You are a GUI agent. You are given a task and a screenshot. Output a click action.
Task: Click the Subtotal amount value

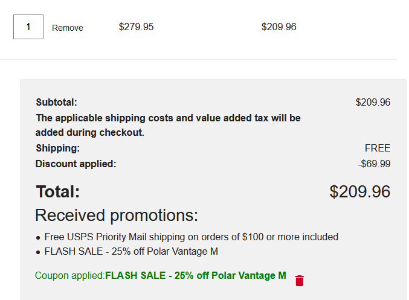(373, 102)
